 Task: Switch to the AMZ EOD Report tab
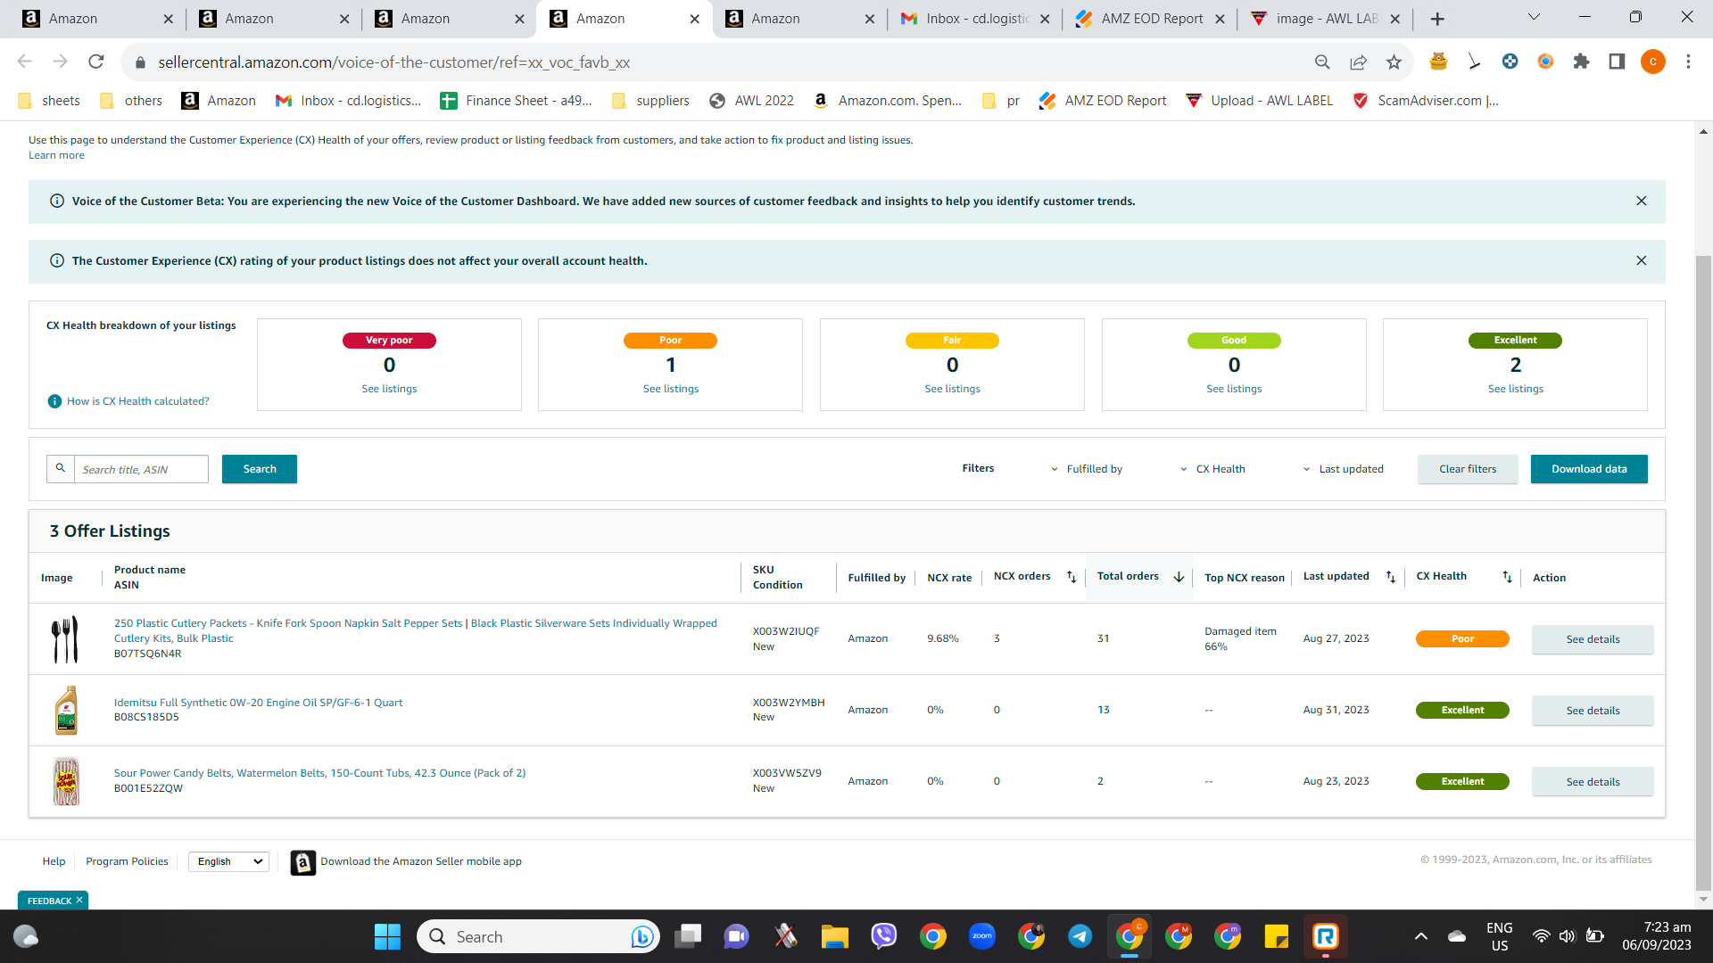[1150, 19]
